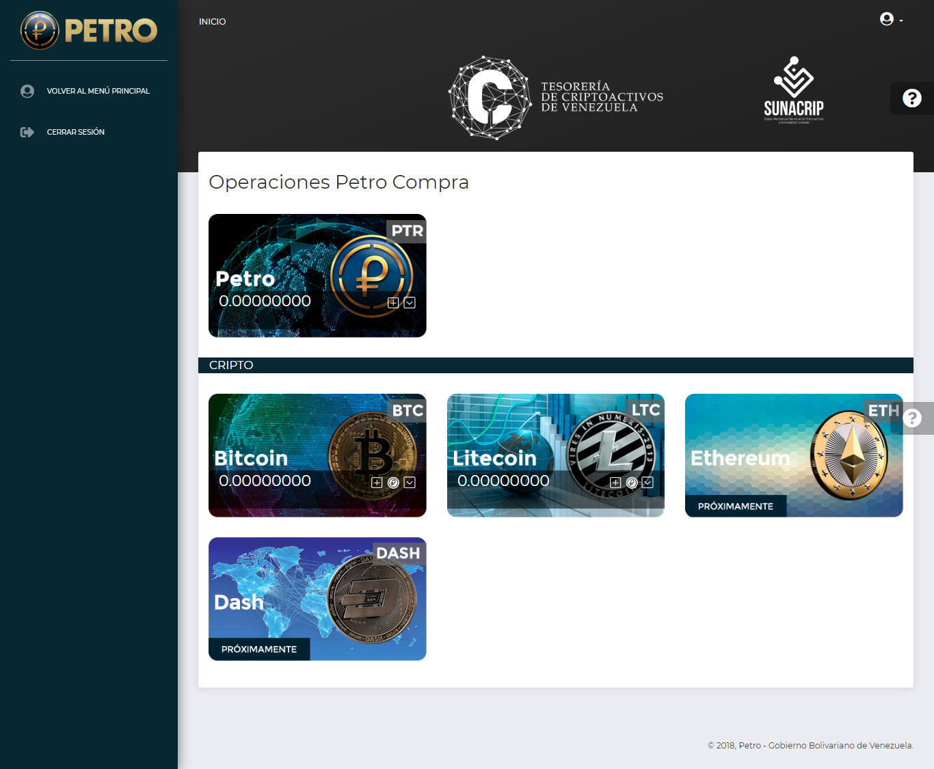Click the PETRO logo in the sidebar
Screen dimensions: 934x769
(89, 30)
